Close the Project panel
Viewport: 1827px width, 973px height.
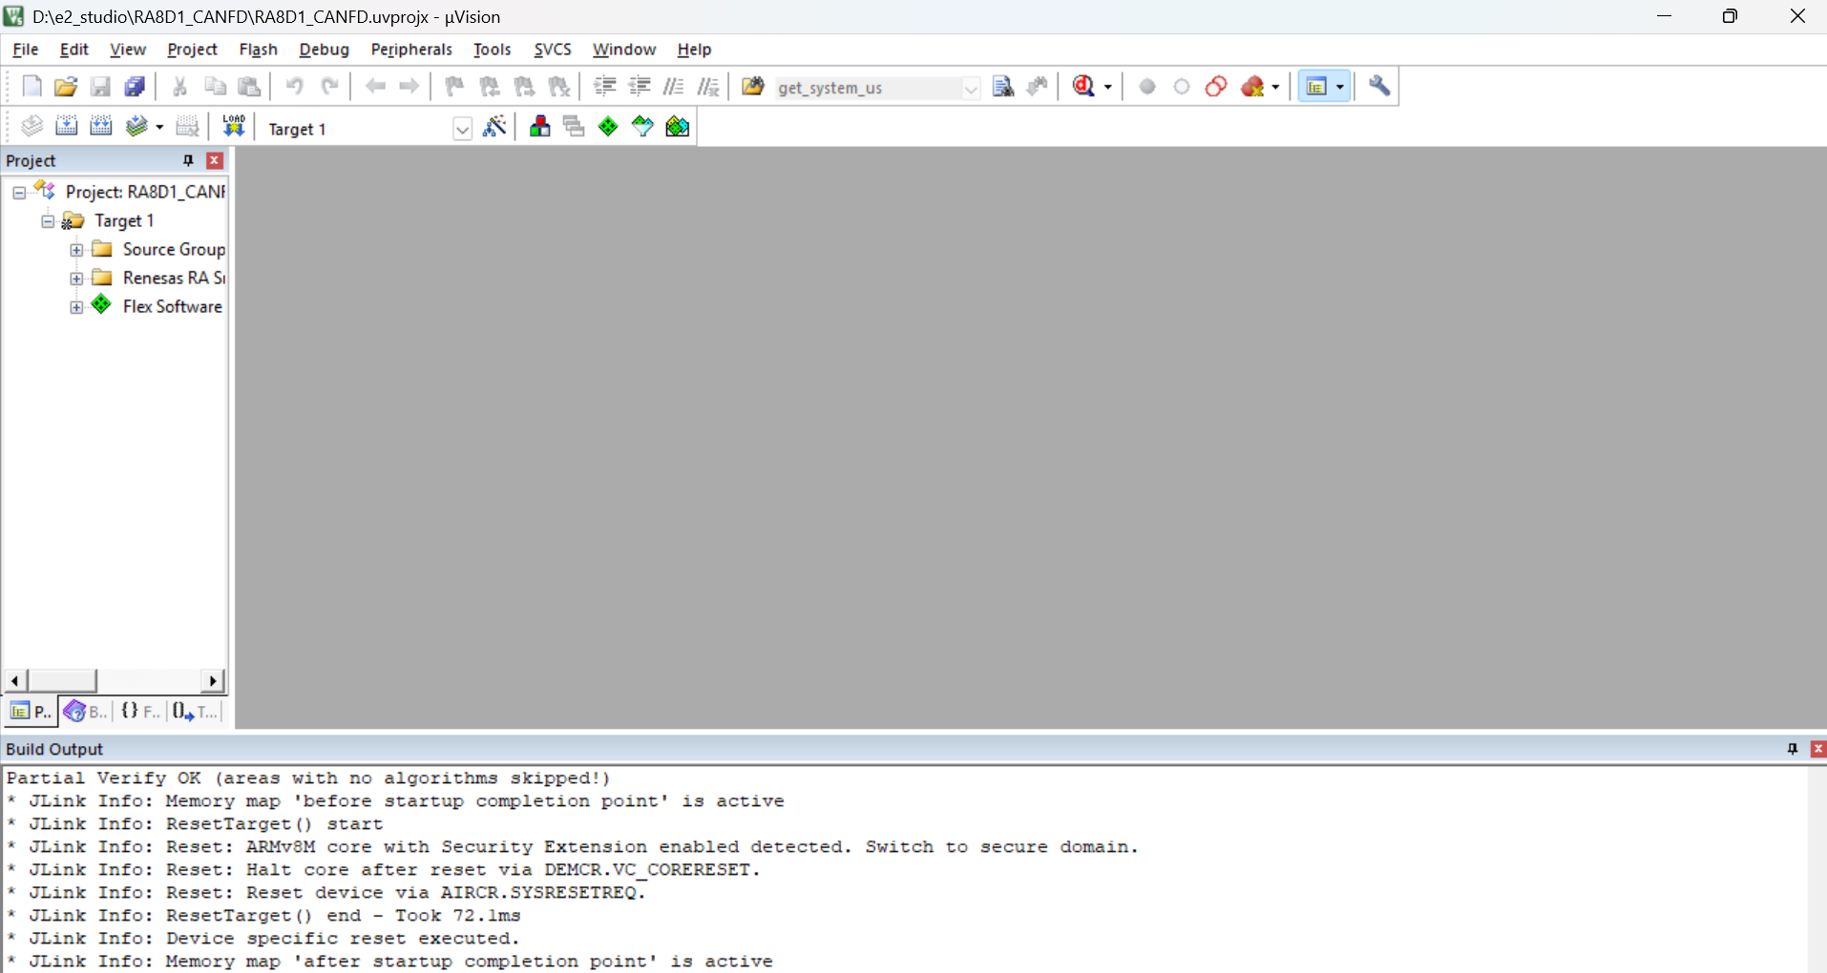215,160
